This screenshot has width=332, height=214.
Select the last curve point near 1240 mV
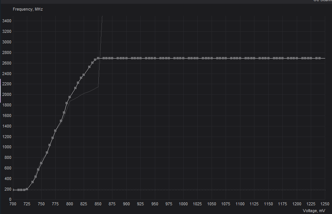click(320, 59)
